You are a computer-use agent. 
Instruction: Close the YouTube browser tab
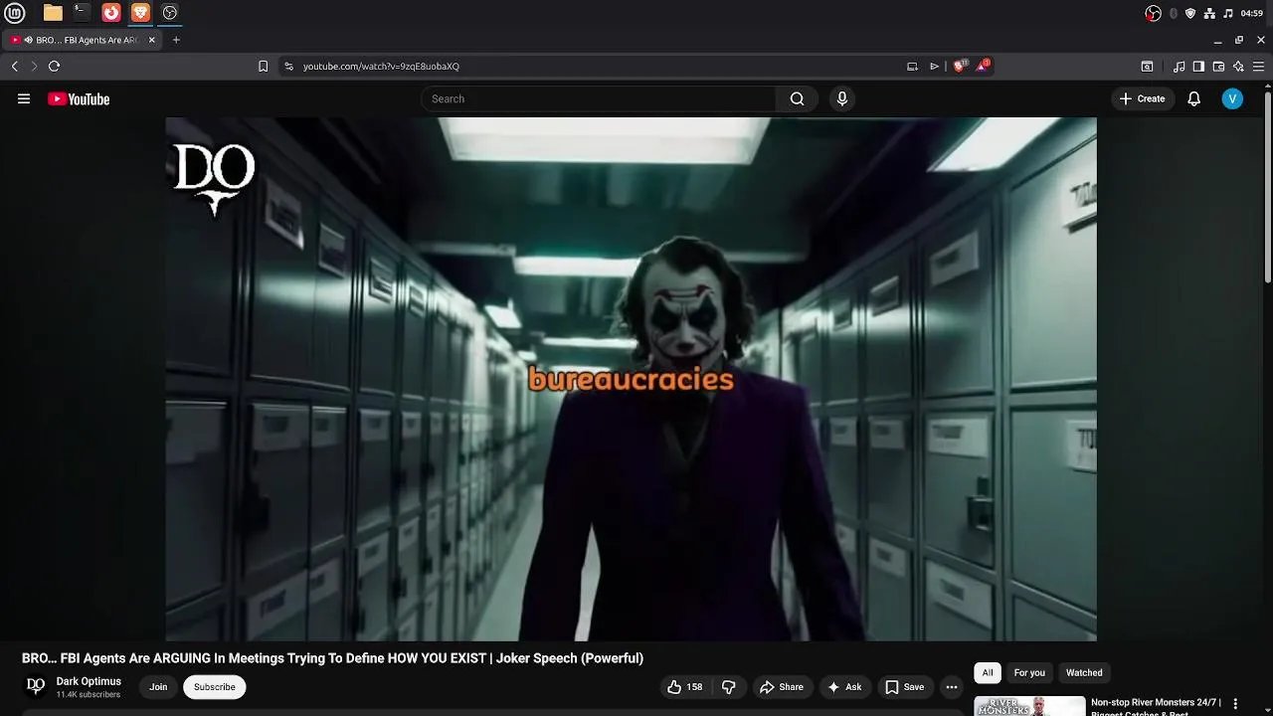[152, 40]
